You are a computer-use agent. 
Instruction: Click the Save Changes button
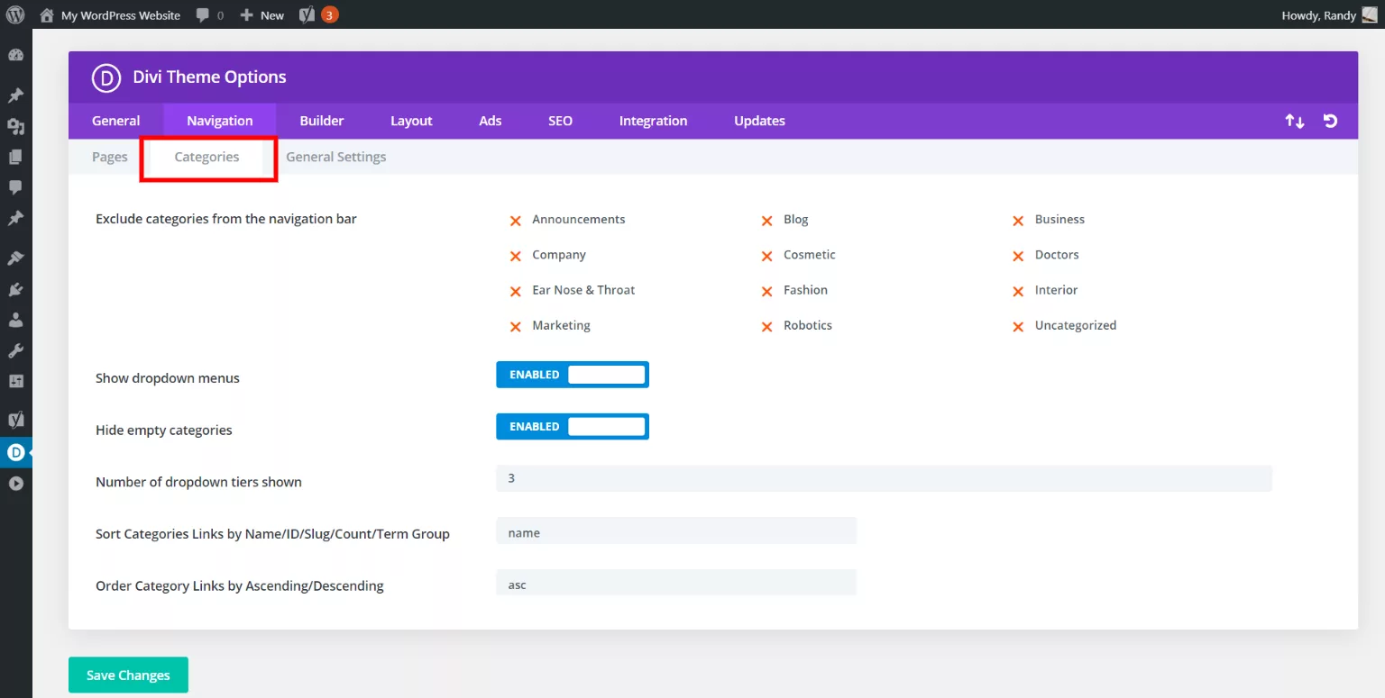[x=128, y=675]
